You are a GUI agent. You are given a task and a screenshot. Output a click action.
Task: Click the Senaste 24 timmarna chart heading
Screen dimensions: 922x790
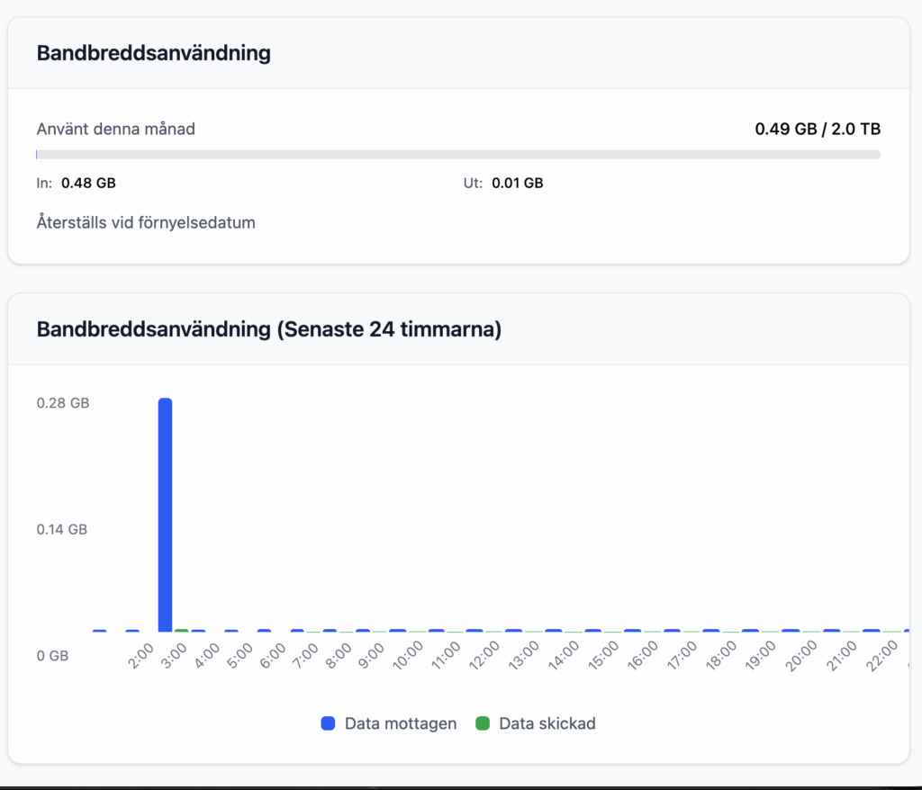[268, 329]
